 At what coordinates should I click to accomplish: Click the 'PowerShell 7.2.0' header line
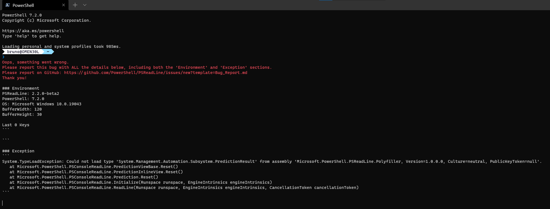point(22,15)
